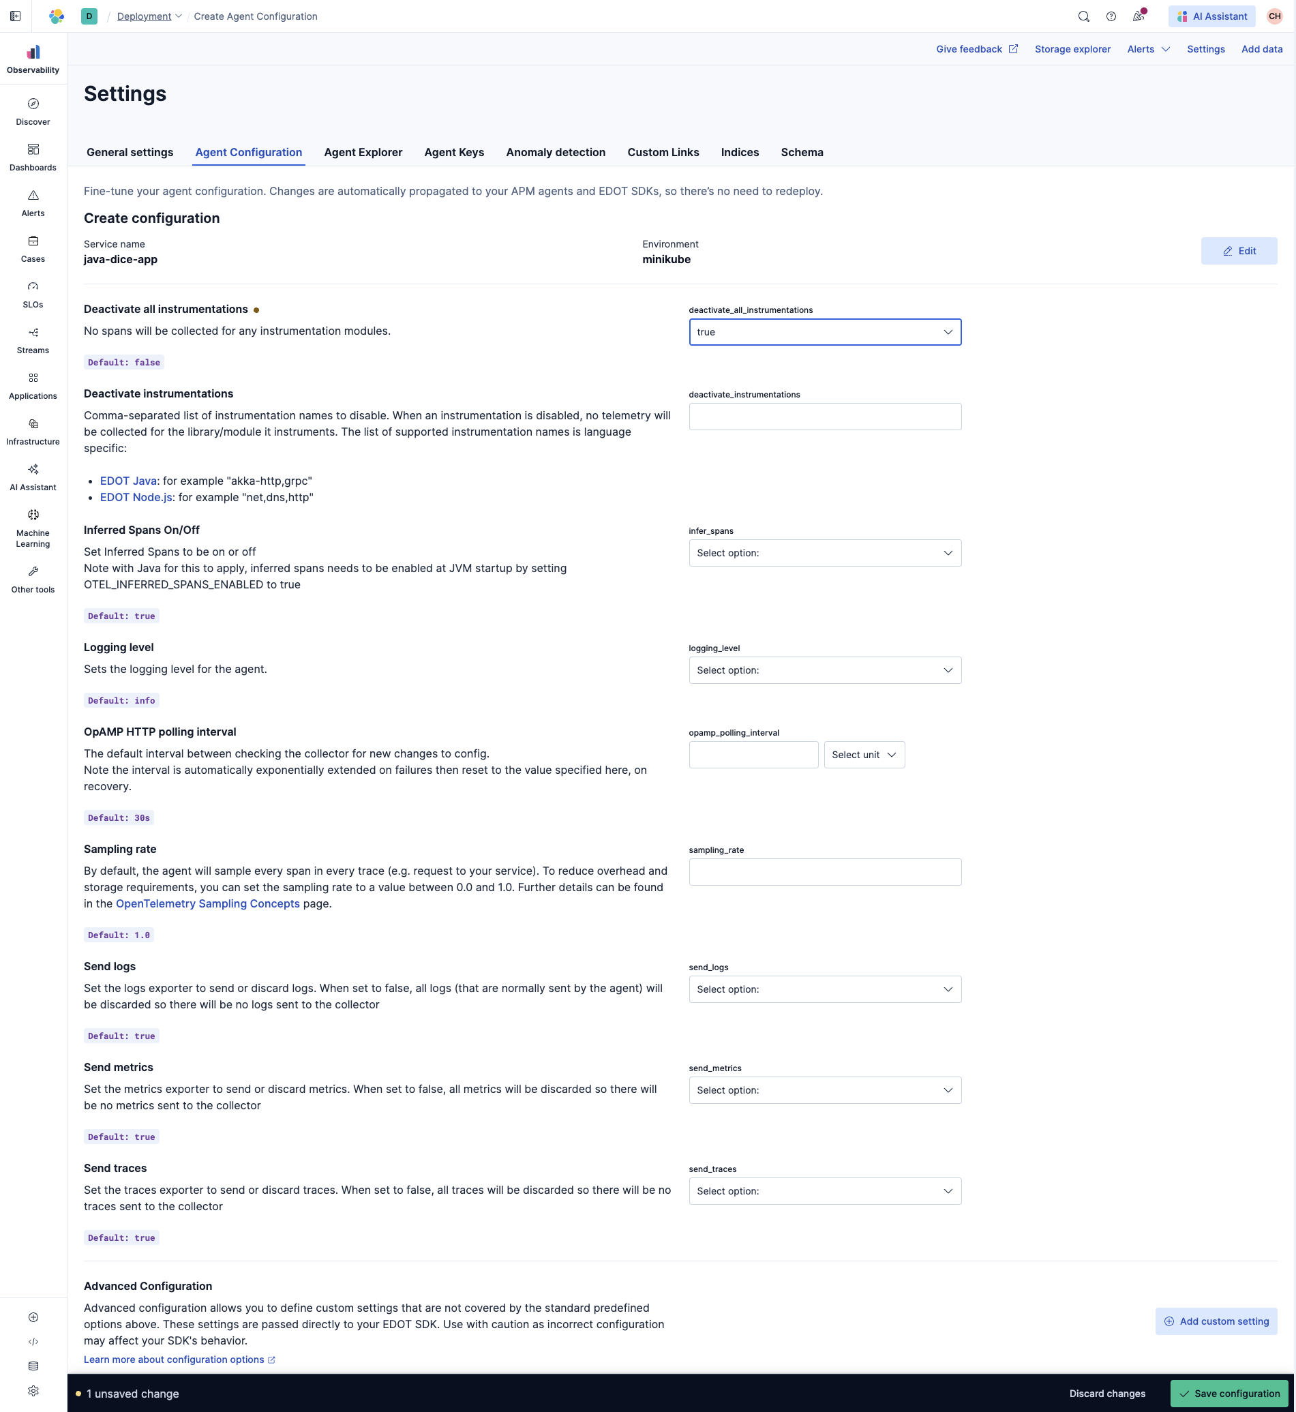Expand the deactivate_all_instrumentations dropdown

coord(824,332)
